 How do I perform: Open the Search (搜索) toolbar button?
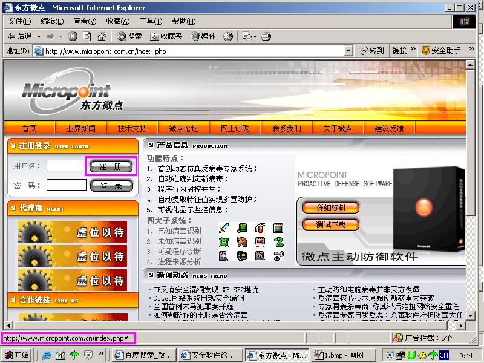pyautogui.click(x=129, y=36)
